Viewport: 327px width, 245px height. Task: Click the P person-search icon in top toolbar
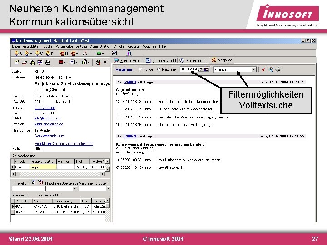[50, 54]
